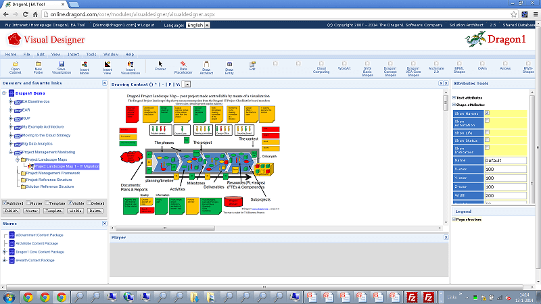Screen dimensions: 541x304
Task: Expand the Page structure section
Action: 454,219
